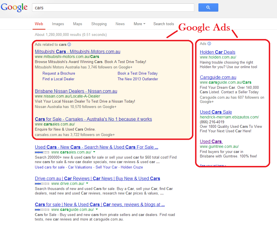Viewport: 277px width, 227px height.
Task: Click the phone number (866) 216-4019
Action: pyautogui.click(x=212, y=122)
